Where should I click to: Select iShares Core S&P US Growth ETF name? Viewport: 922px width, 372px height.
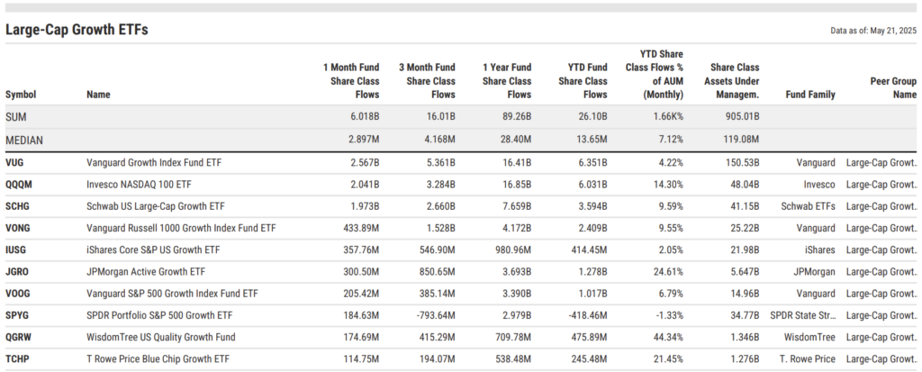click(153, 250)
